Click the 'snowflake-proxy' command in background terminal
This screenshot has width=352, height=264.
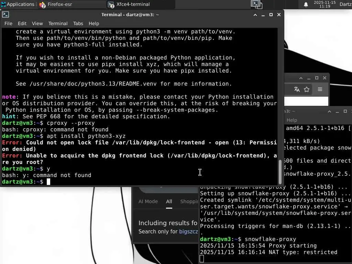270,239
